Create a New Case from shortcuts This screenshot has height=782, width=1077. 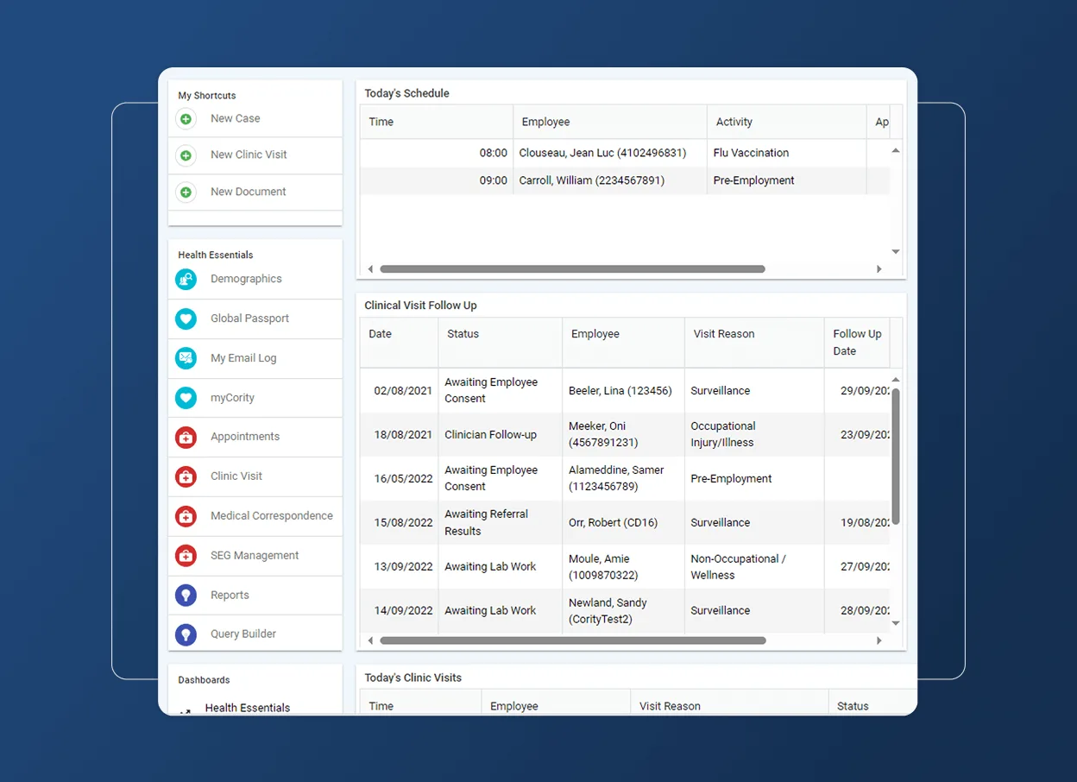(233, 118)
